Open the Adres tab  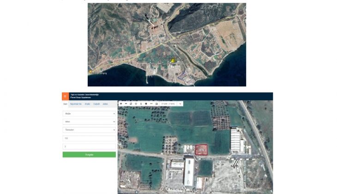point(105,104)
